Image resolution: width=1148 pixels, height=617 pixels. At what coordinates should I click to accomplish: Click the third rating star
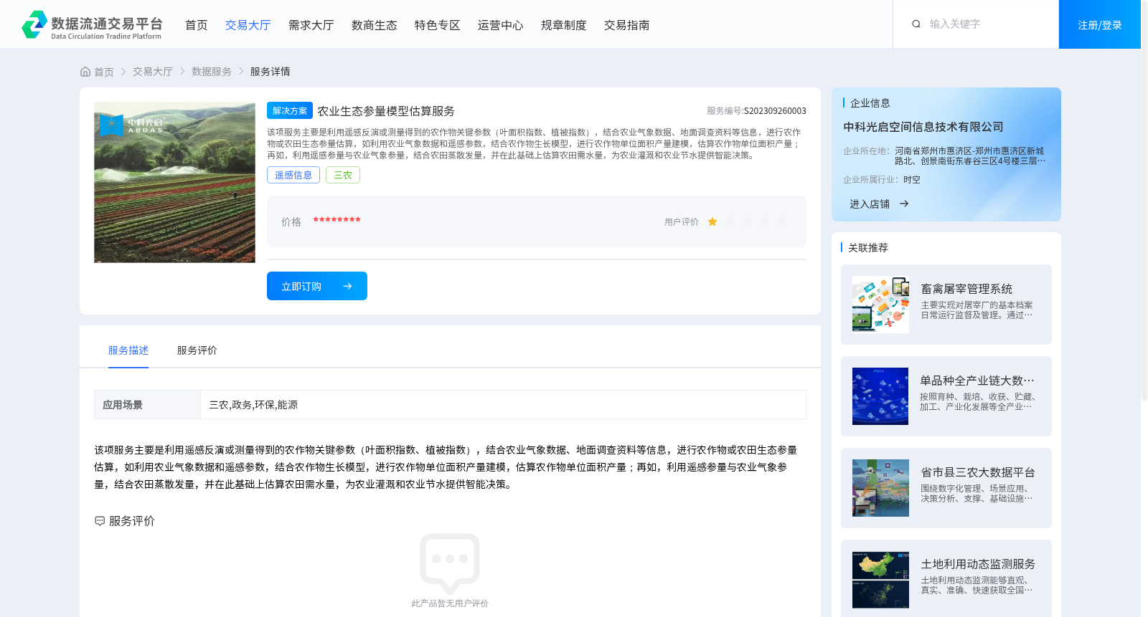point(747,222)
